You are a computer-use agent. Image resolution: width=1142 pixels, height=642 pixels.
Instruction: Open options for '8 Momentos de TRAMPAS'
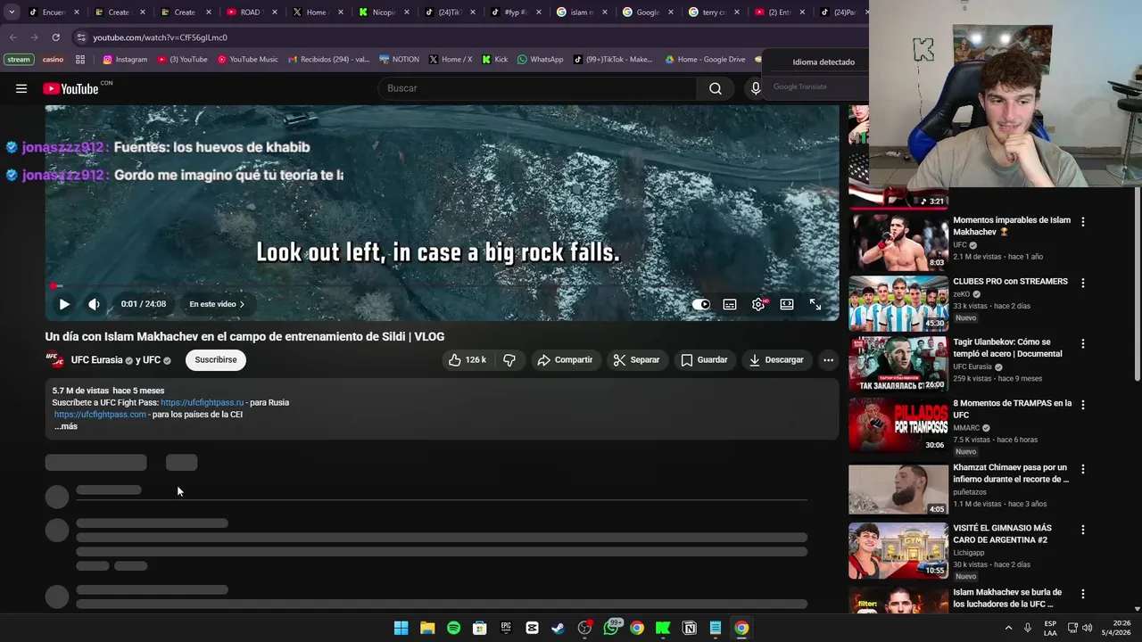[x=1083, y=405]
